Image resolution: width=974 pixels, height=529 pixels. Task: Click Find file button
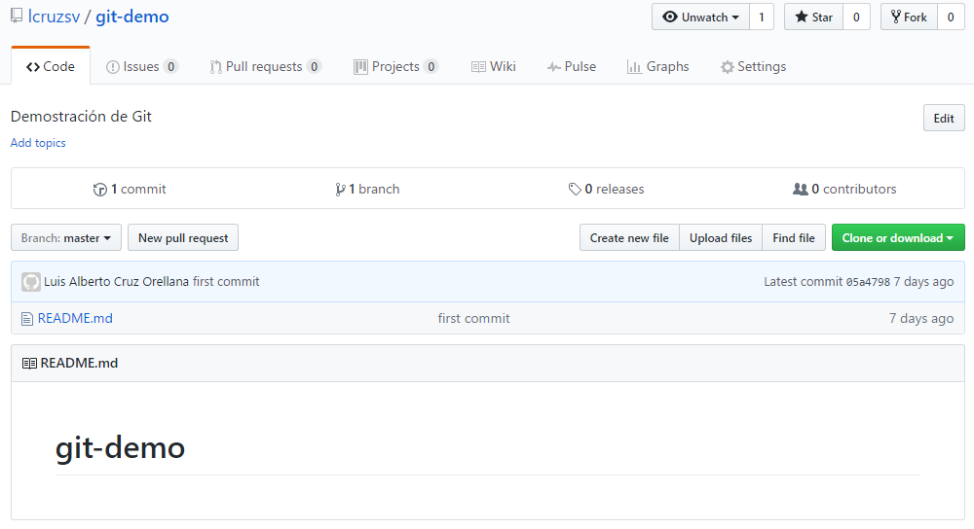click(794, 237)
